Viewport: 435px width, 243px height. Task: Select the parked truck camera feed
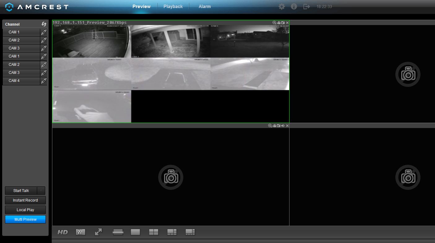pos(92,74)
